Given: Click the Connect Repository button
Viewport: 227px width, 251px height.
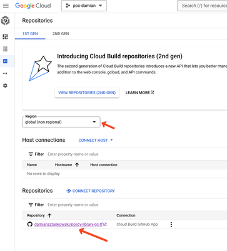Looking at the screenshot, I should (91, 191).
